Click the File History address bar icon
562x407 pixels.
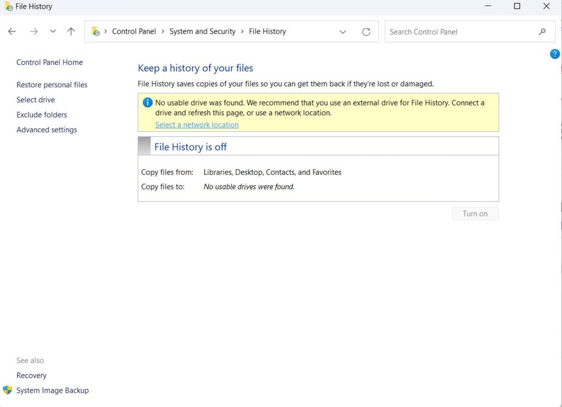(95, 32)
